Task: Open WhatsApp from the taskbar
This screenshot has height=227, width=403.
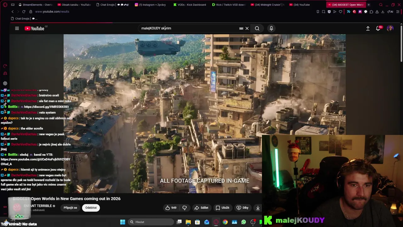Action: click(244, 222)
